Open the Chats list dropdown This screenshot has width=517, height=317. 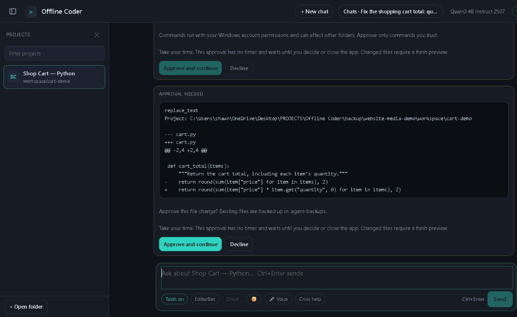(x=390, y=11)
